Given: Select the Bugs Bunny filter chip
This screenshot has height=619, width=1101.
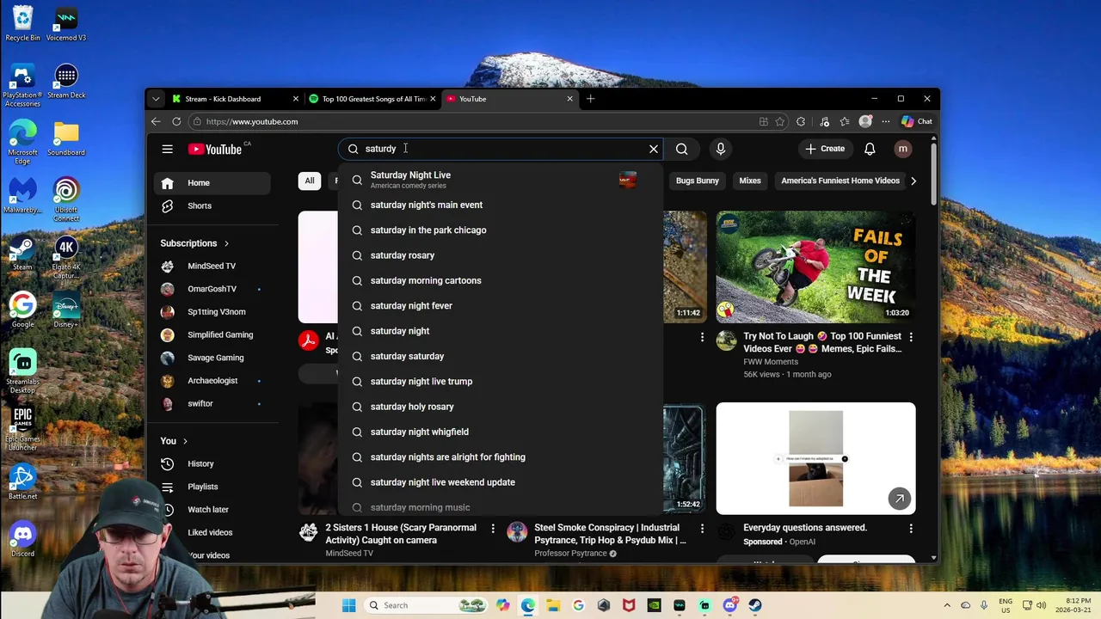Looking at the screenshot, I should (697, 181).
